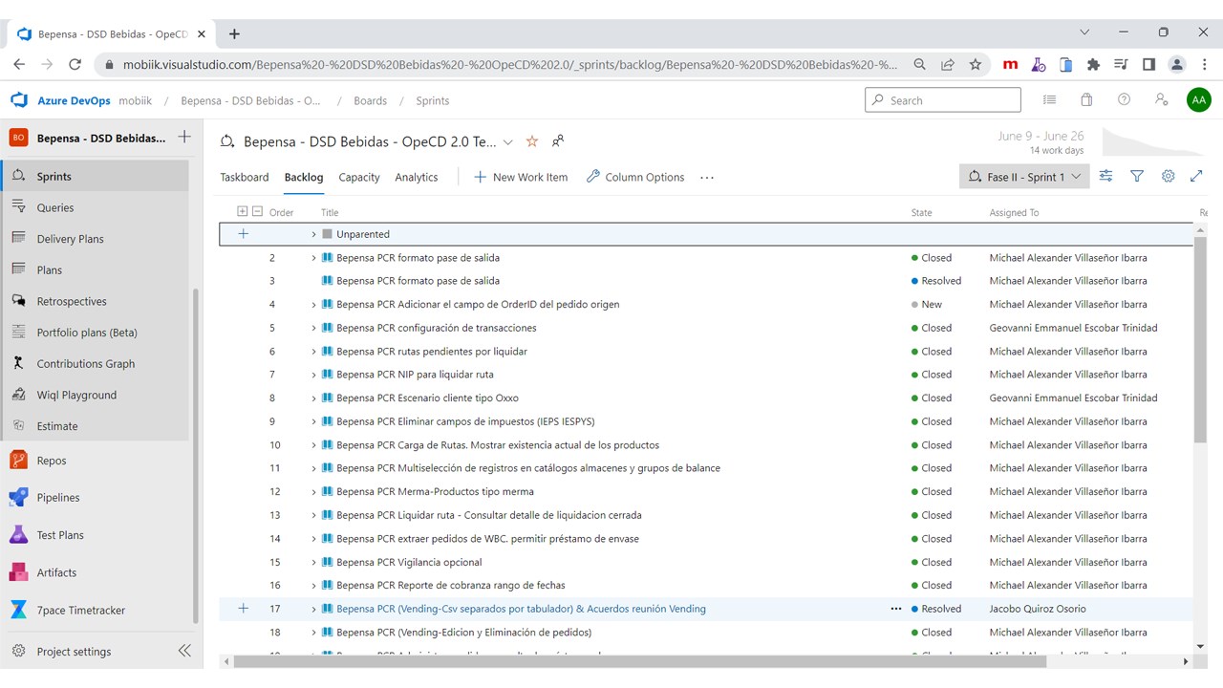1223x688 pixels.
Task: Switch to the Capacity tab
Action: pyautogui.click(x=359, y=177)
